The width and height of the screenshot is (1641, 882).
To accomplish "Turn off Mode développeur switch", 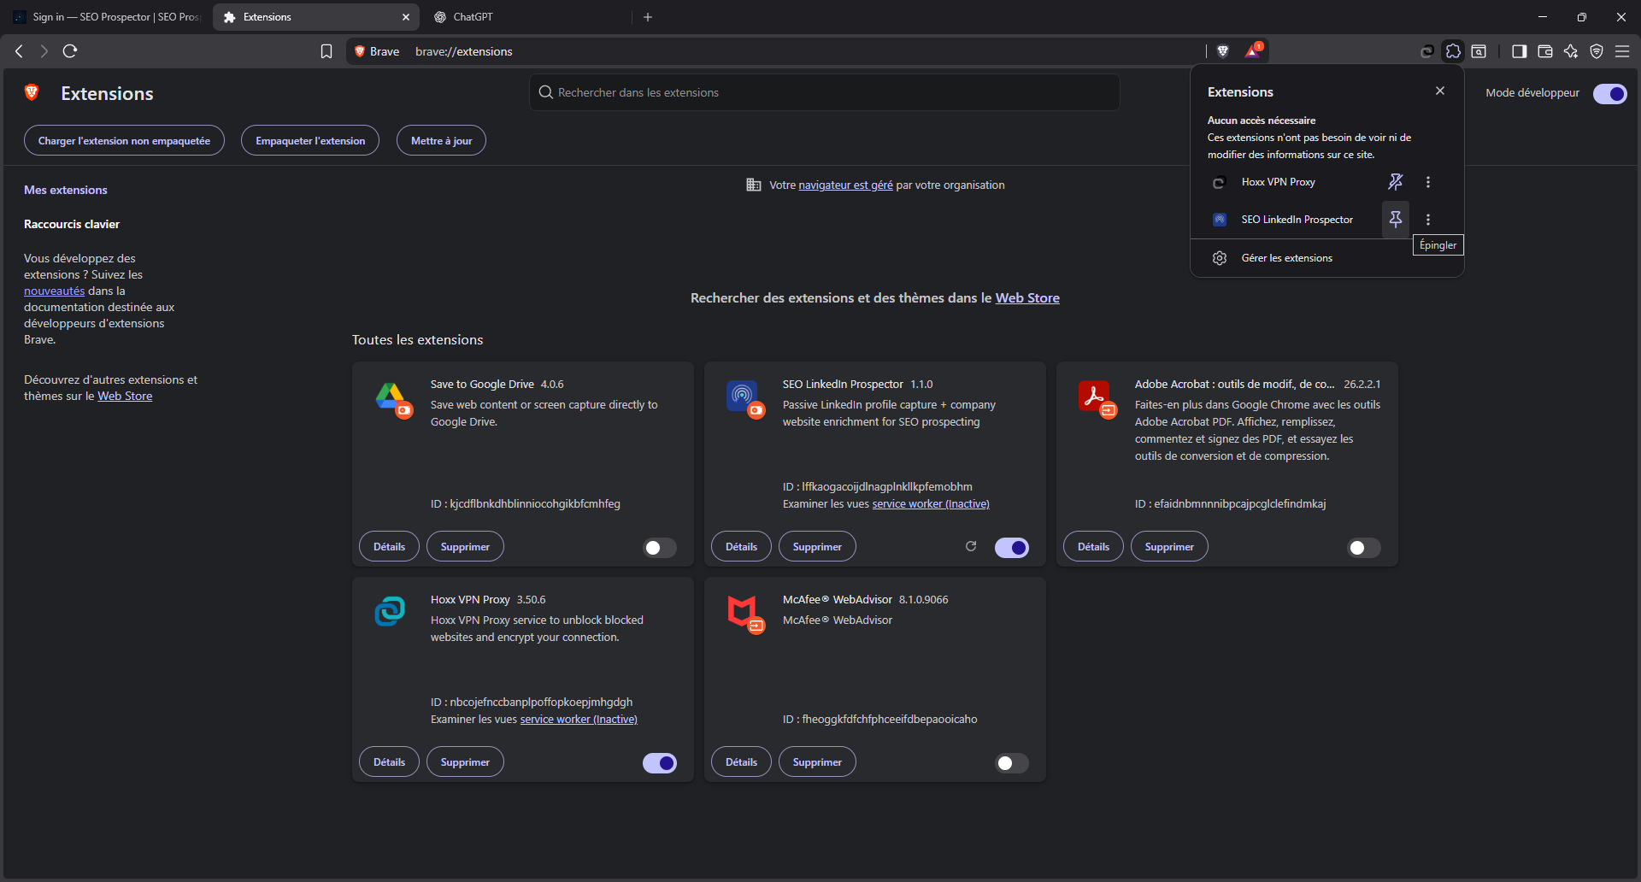I will (x=1609, y=94).
